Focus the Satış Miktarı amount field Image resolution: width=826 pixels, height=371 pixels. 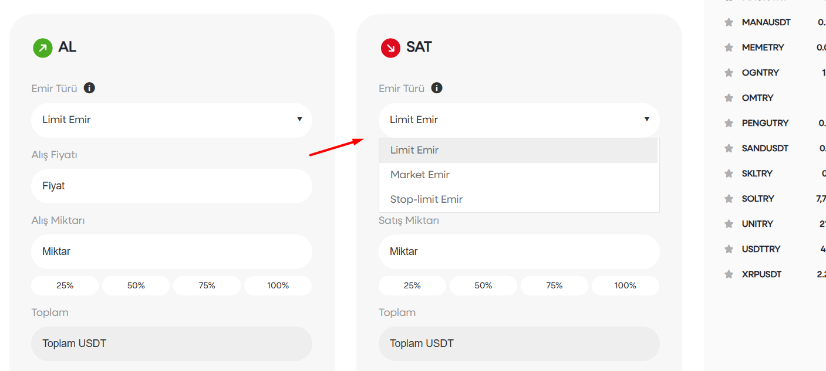(x=519, y=251)
